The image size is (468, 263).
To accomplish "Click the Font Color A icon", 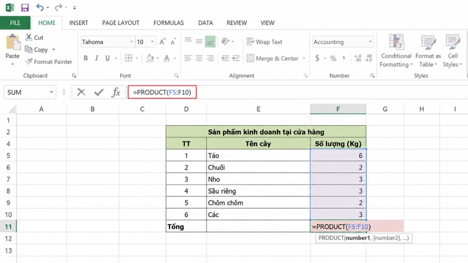I will point(167,58).
